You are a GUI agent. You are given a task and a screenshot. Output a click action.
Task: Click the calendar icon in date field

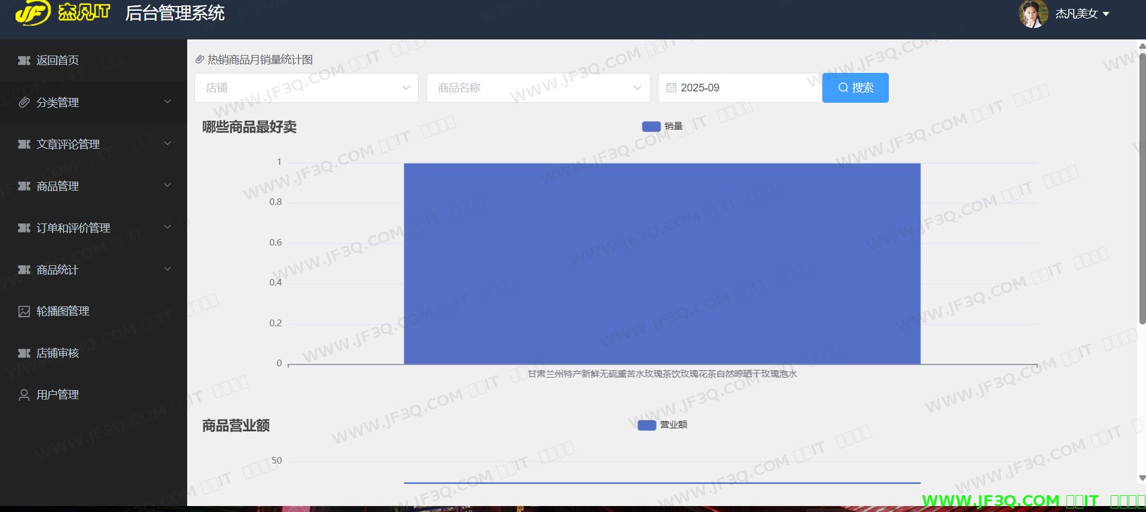(x=671, y=88)
